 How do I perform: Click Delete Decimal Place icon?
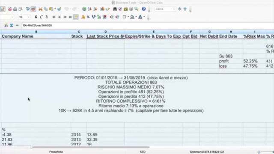coord(104,17)
